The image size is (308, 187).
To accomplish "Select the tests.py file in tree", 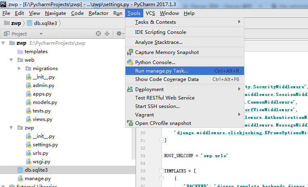I will pos(42,111).
